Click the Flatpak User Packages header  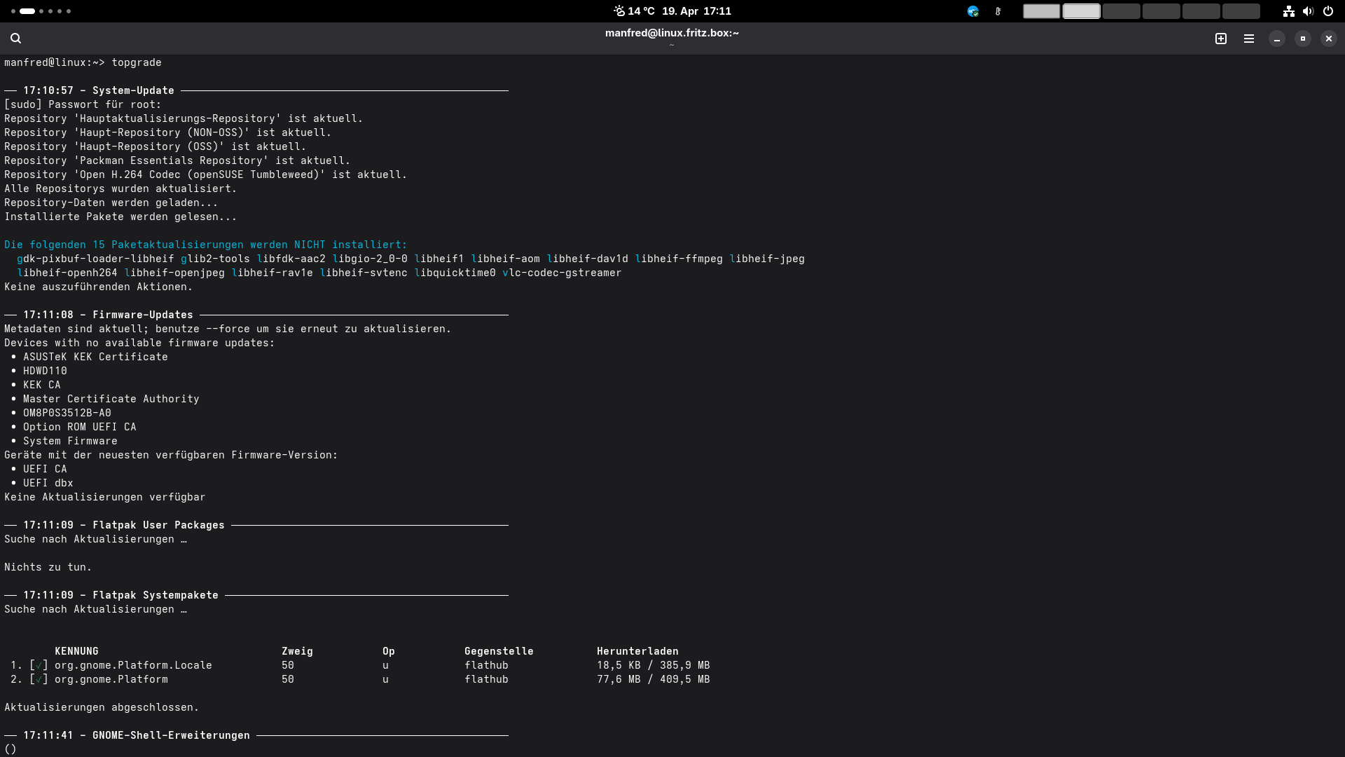[x=158, y=525]
